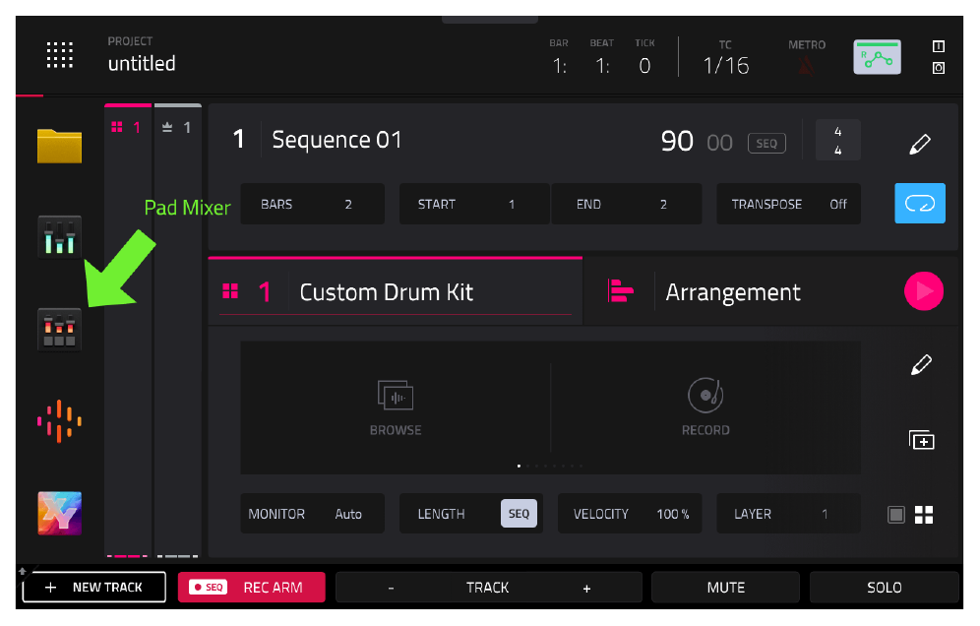Image resolution: width=980 pixels, height=626 pixels.
Task: Open the Pad Mixer icon
Action: click(x=59, y=329)
